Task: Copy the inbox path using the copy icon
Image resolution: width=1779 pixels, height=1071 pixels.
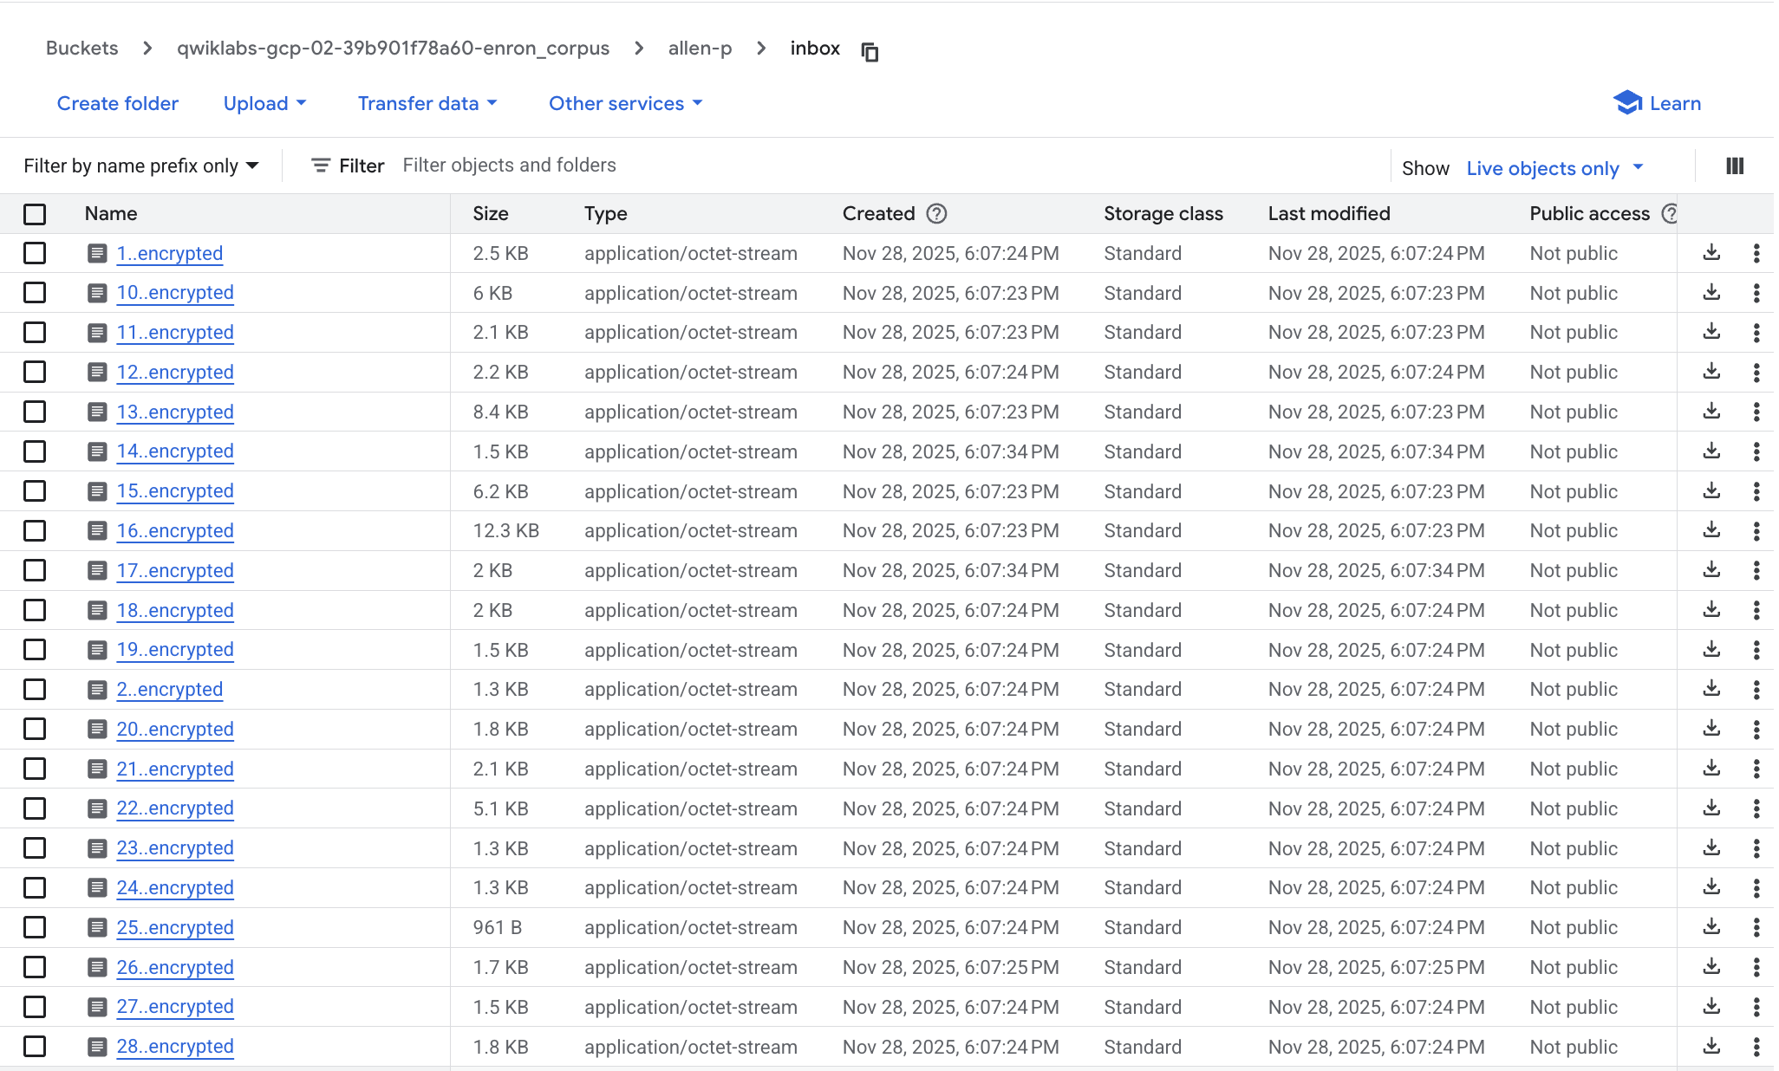Action: (870, 52)
